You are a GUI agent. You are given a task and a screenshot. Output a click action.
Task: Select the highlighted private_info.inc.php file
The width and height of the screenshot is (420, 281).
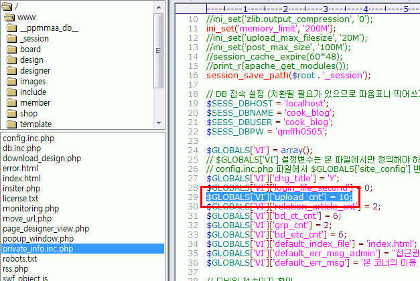[38, 248]
